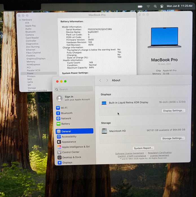Click the Display Settings button

coord(173,111)
